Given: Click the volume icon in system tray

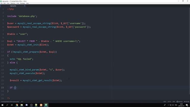Looking at the screenshot, I should pos(173,105).
